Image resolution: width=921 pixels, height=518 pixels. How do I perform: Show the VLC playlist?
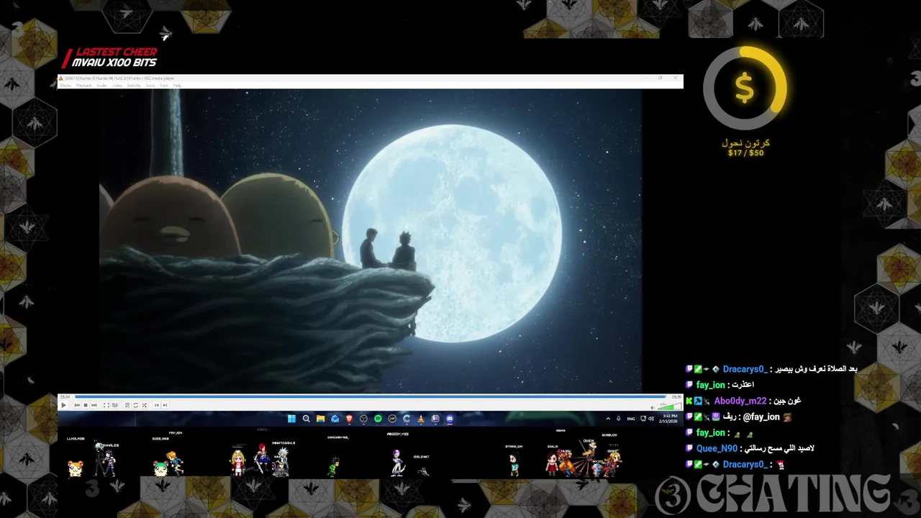tap(127, 405)
